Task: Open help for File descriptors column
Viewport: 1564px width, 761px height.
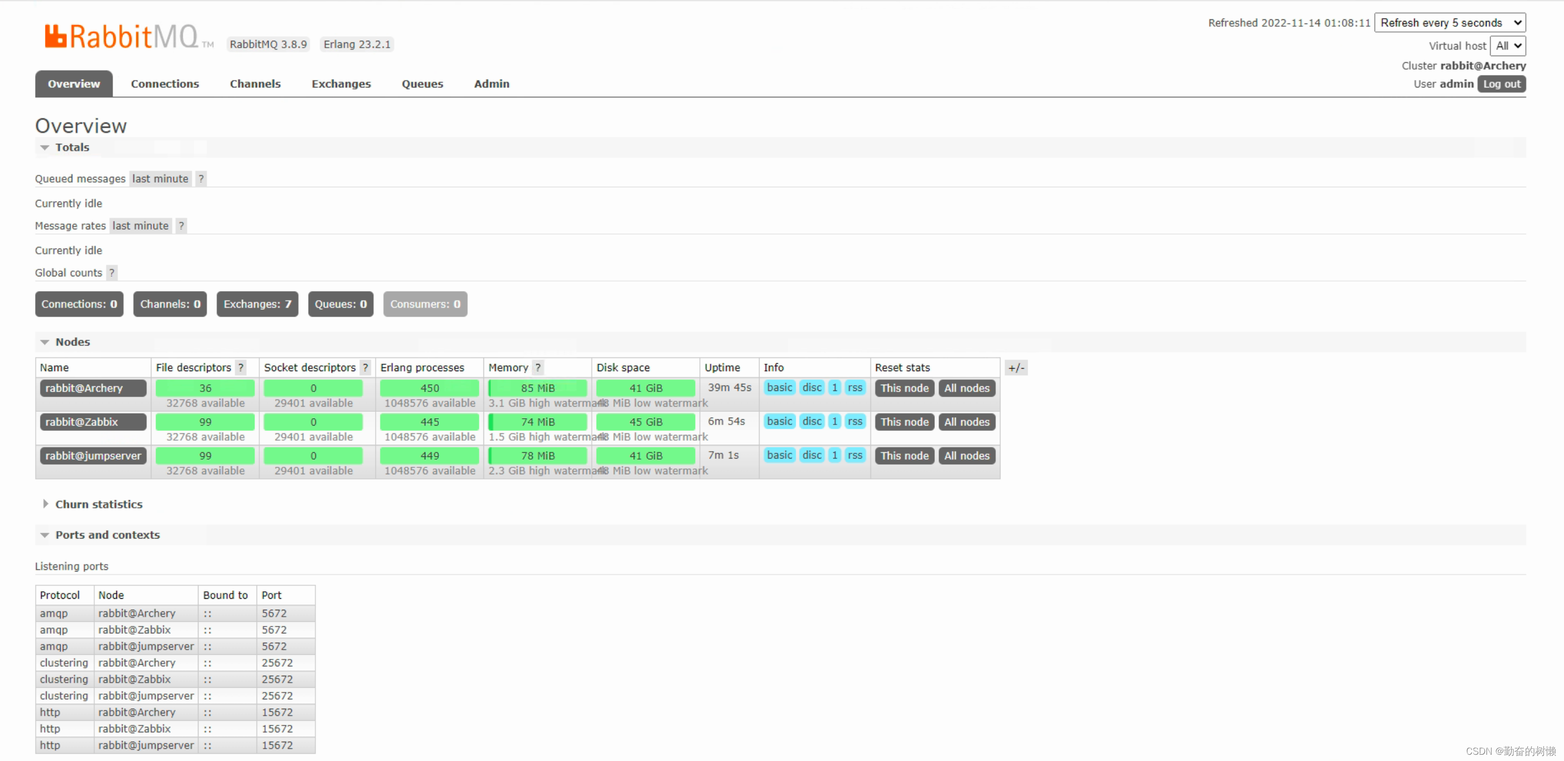Action: [x=241, y=367]
